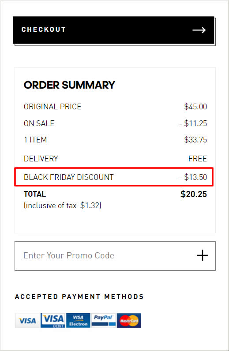This screenshot has width=229, height=351.
Task: Click the Visa Electron card icon
Action: pos(78,321)
